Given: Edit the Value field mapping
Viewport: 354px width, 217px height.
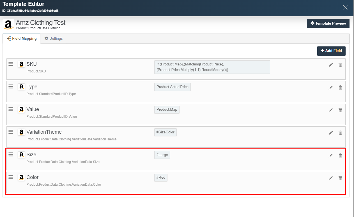Looking at the screenshot, I should tap(331, 110).
